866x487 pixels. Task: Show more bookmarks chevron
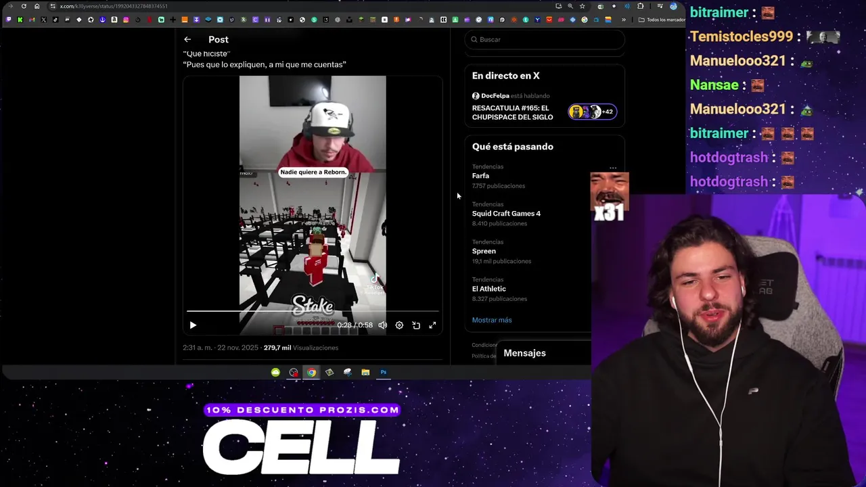624,20
